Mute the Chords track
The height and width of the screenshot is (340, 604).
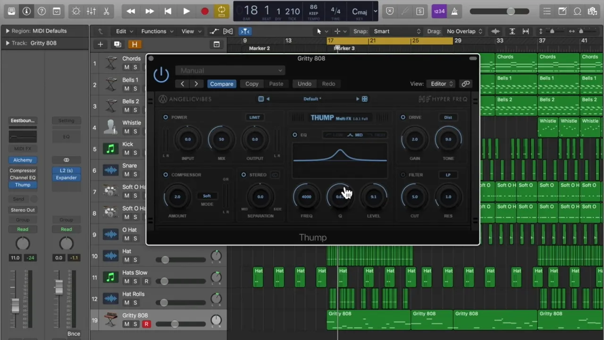tap(126, 68)
